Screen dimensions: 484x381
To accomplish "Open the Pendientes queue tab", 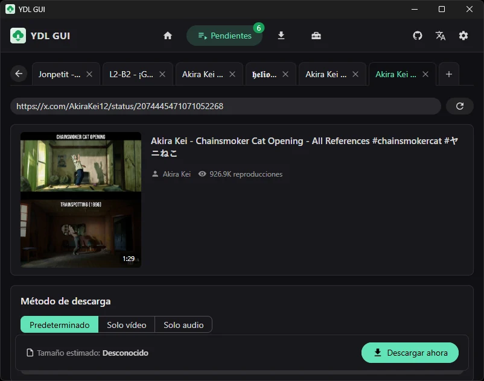I will [x=224, y=36].
